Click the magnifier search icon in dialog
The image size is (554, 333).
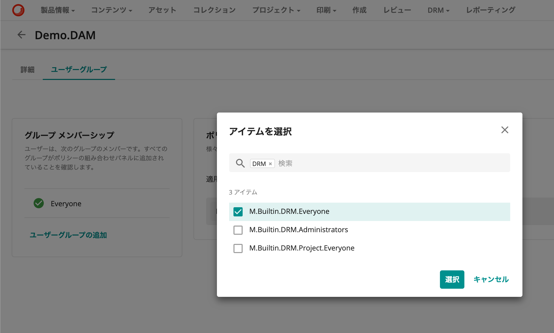[x=240, y=163]
